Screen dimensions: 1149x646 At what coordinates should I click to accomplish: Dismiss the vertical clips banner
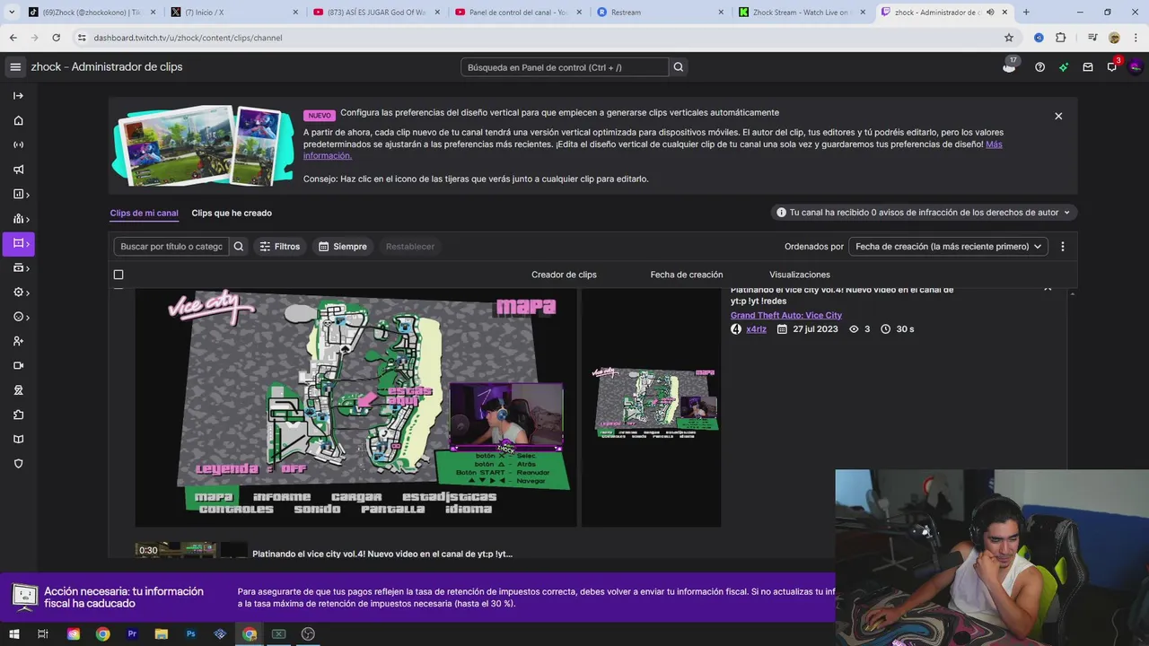pyautogui.click(x=1058, y=117)
